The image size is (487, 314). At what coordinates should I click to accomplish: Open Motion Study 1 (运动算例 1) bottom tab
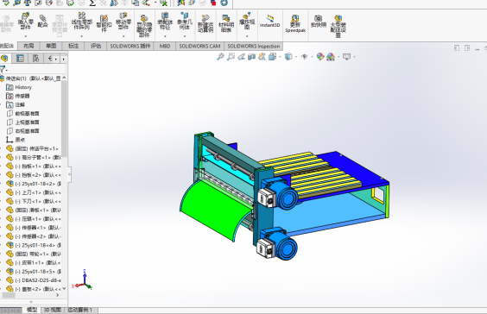point(79,310)
